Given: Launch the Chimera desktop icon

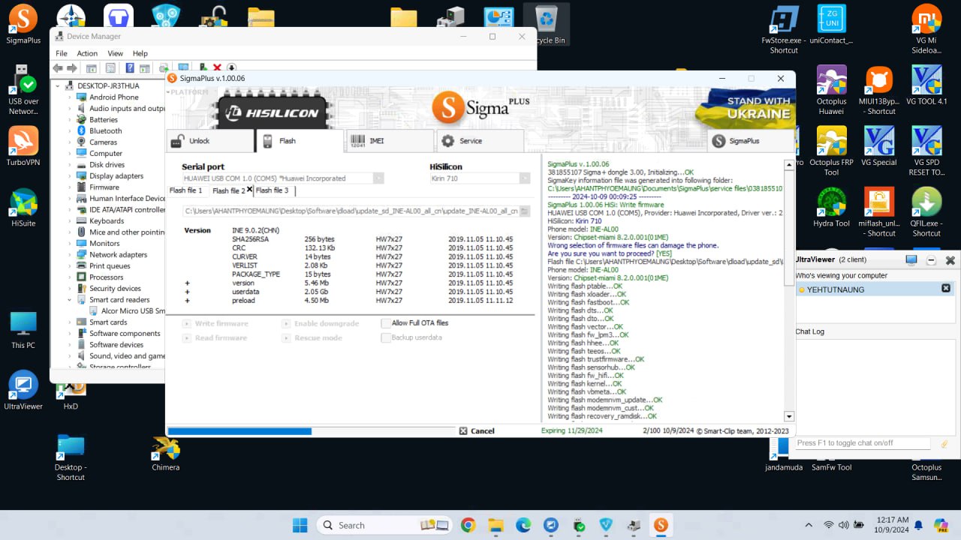Looking at the screenshot, I should point(165,453).
